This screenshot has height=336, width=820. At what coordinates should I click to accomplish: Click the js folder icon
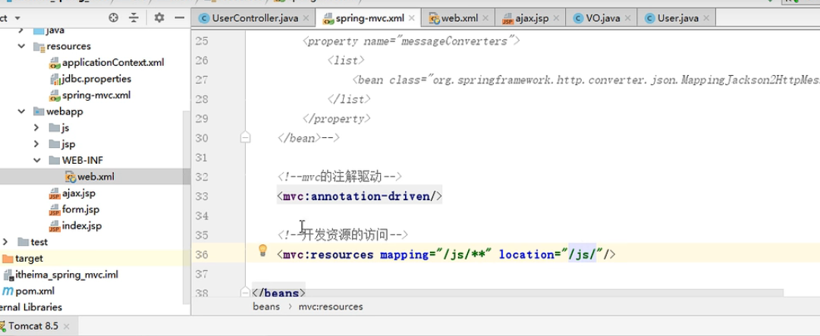55,127
